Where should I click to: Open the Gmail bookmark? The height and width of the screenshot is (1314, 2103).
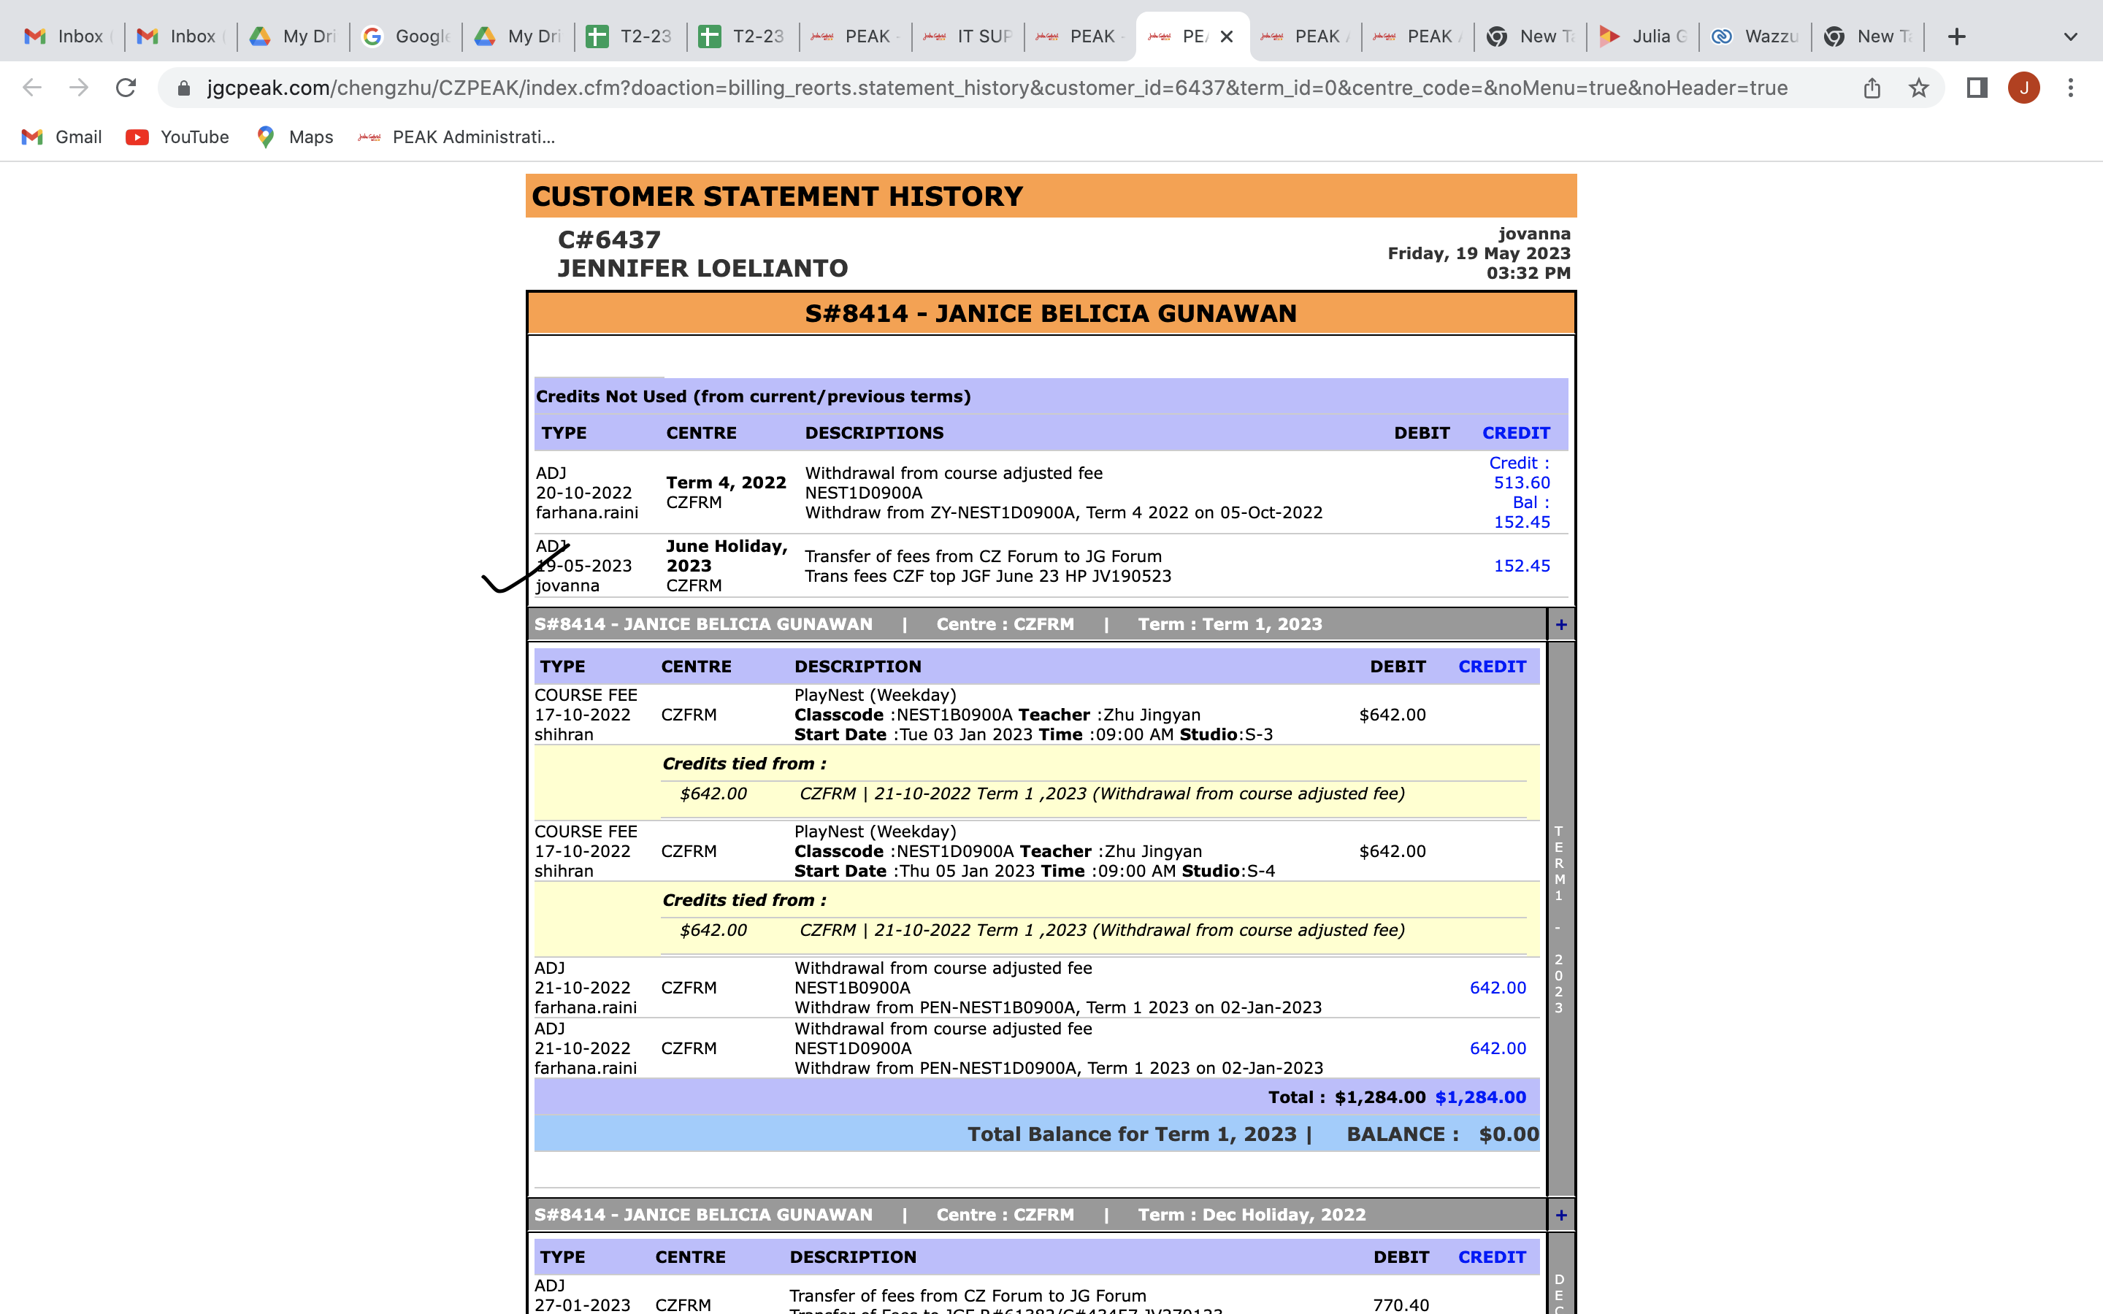pyautogui.click(x=61, y=137)
